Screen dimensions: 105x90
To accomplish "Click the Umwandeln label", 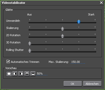I will [x=13, y=21].
